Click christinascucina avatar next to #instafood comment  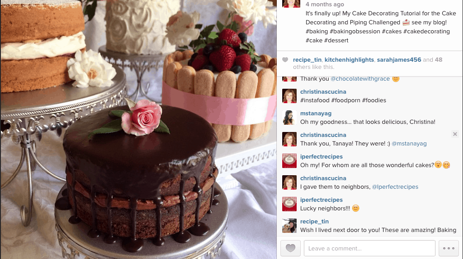pyautogui.click(x=289, y=96)
